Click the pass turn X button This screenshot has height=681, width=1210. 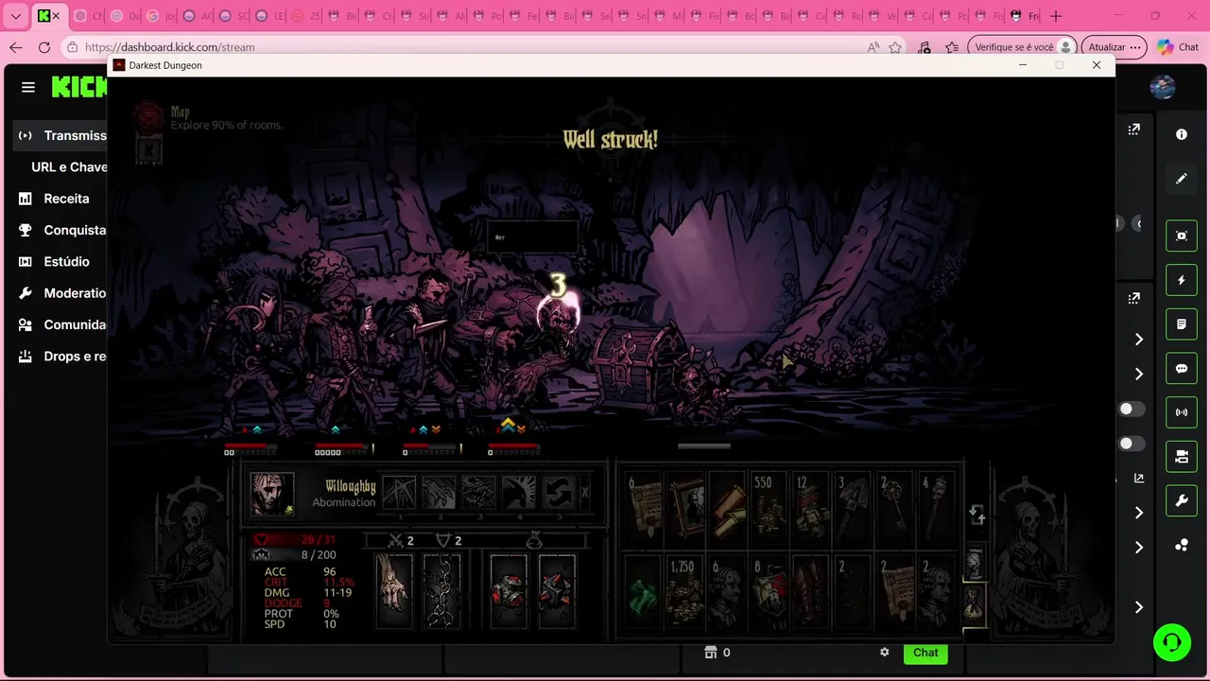[x=585, y=493]
